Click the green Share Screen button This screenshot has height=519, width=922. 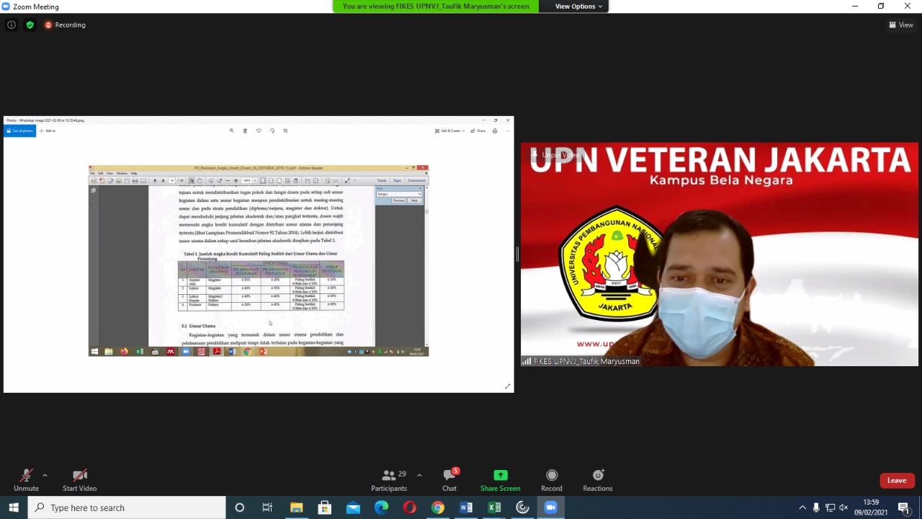click(500, 480)
